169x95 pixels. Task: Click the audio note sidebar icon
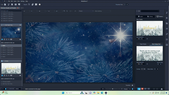point(167,12)
